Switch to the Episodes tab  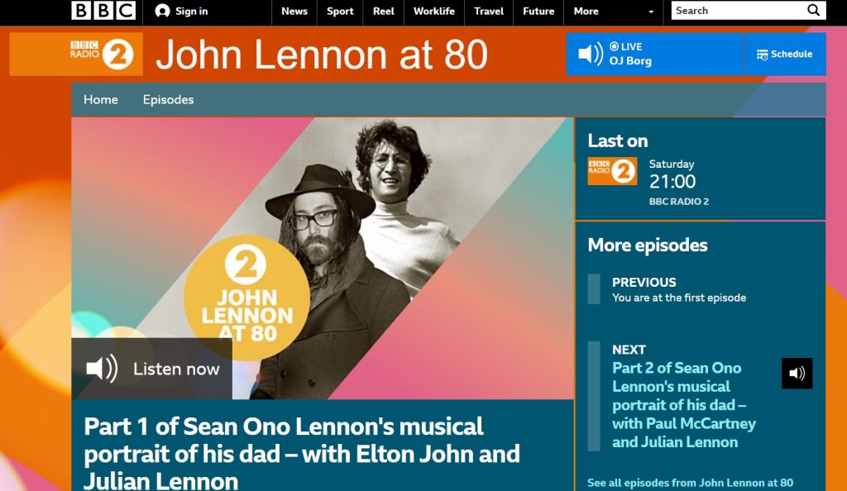click(168, 100)
